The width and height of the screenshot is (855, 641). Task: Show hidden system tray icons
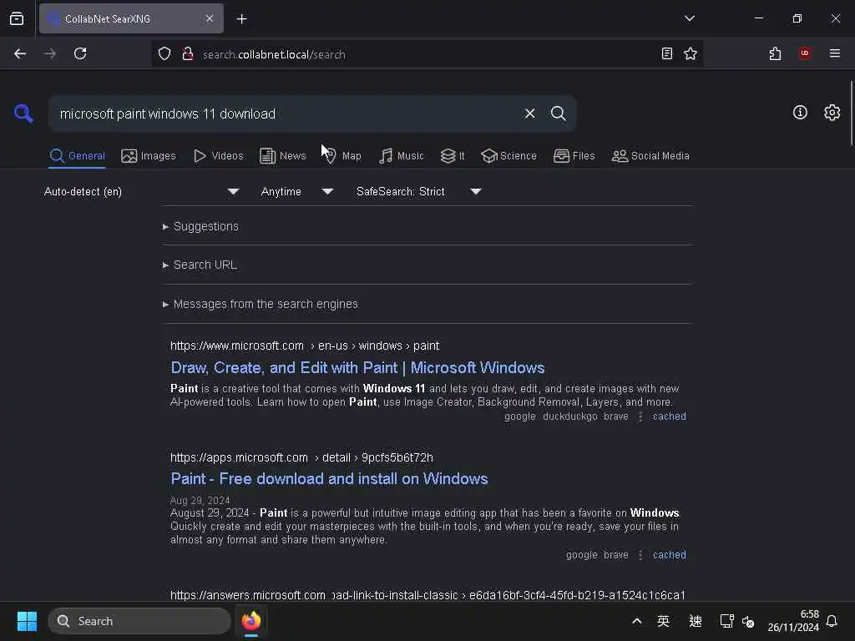tap(636, 621)
